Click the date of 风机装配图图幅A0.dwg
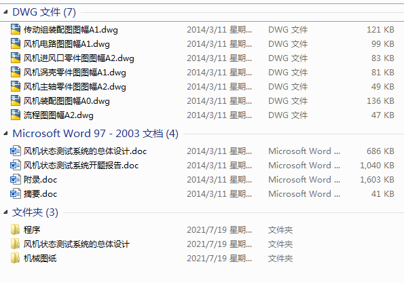Viewport: 404px width, 283px height. coord(219,101)
